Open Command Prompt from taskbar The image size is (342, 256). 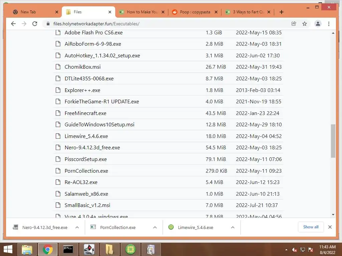(68, 249)
